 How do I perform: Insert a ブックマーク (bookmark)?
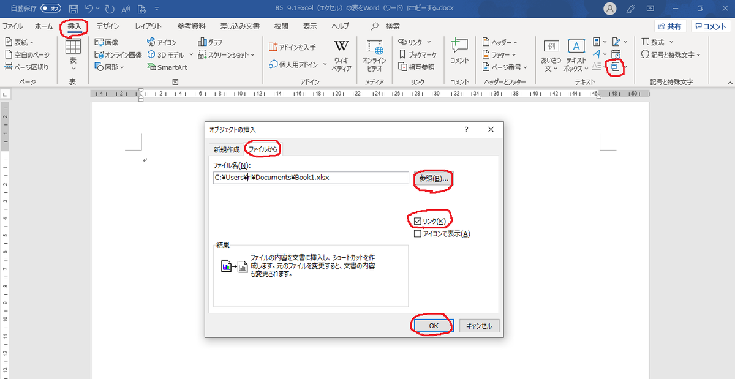[418, 54]
